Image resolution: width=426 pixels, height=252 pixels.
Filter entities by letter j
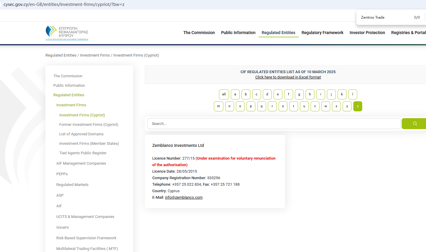(x=331, y=94)
